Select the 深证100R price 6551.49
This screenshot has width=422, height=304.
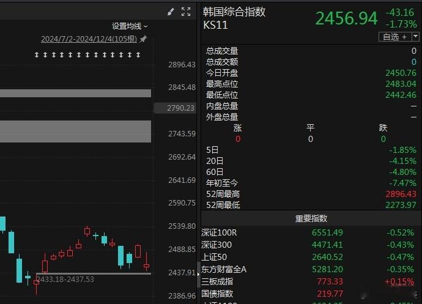pyautogui.click(x=327, y=232)
